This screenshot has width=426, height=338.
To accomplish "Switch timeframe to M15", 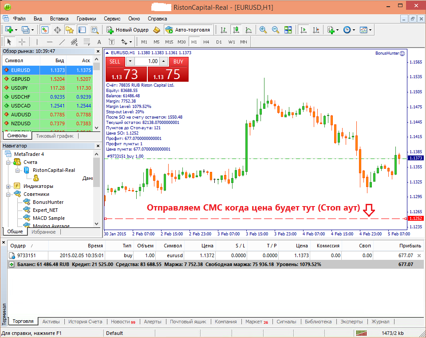I will point(169,42).
